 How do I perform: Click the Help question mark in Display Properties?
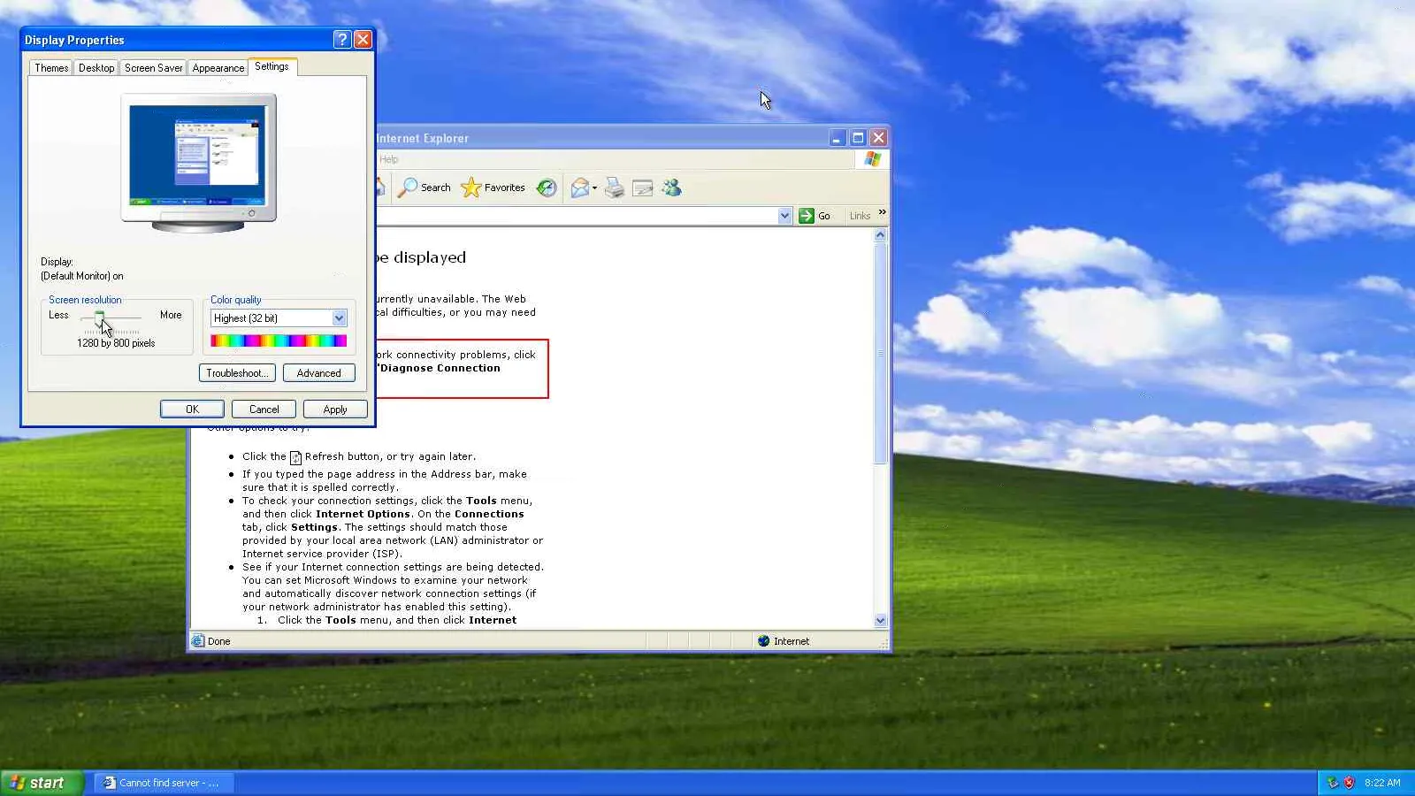pyautogui.click(x=342, y=40)
